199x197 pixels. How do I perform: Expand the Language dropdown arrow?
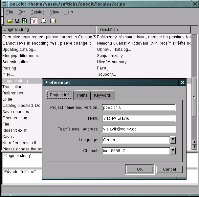click(x=173, y=140)
